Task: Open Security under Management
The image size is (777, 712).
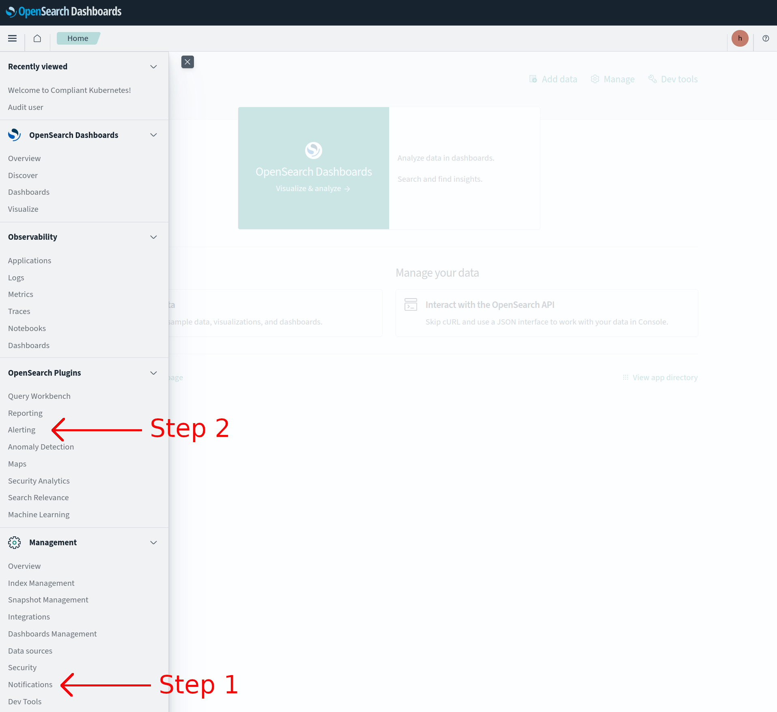Action: (x=22, y=667)
